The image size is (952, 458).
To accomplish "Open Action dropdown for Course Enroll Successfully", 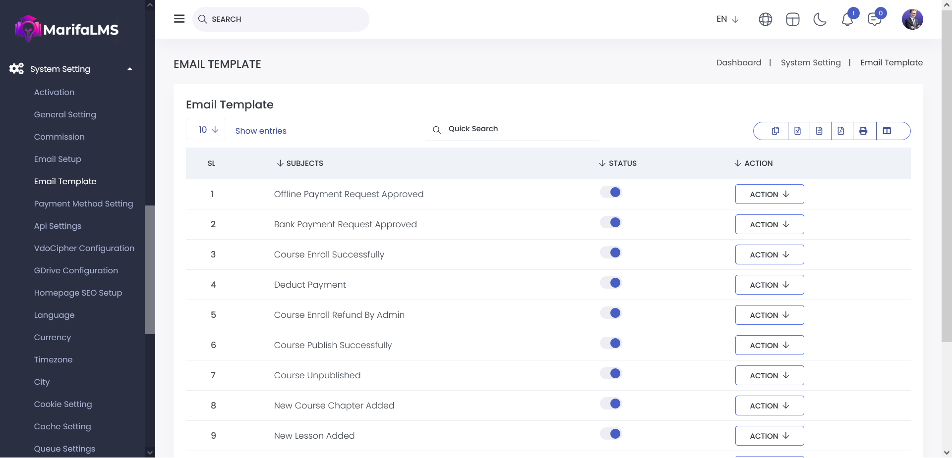I will point(769,254).
